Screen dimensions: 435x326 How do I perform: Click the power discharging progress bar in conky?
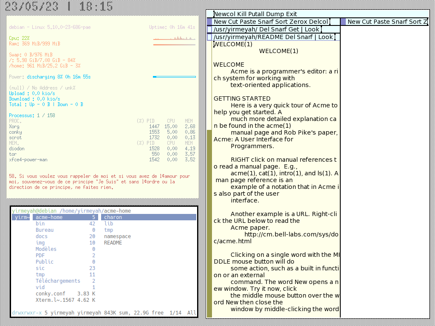(174, 77)
